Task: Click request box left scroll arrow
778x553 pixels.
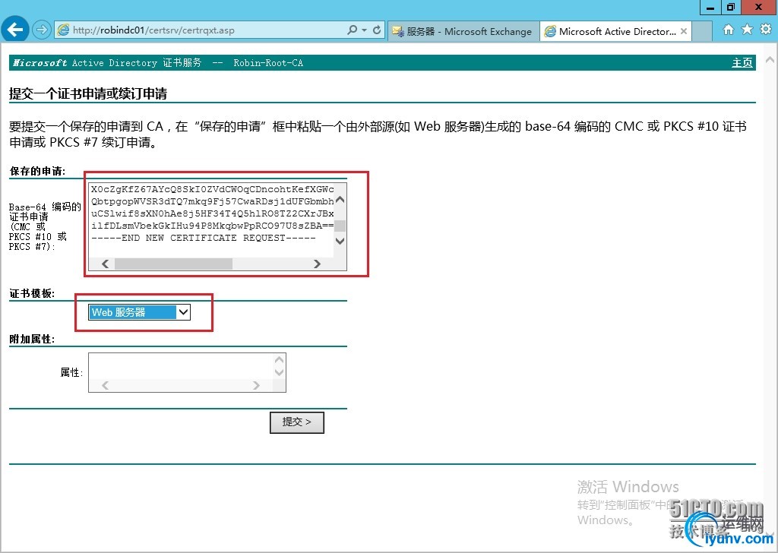Action: [105, 264]
